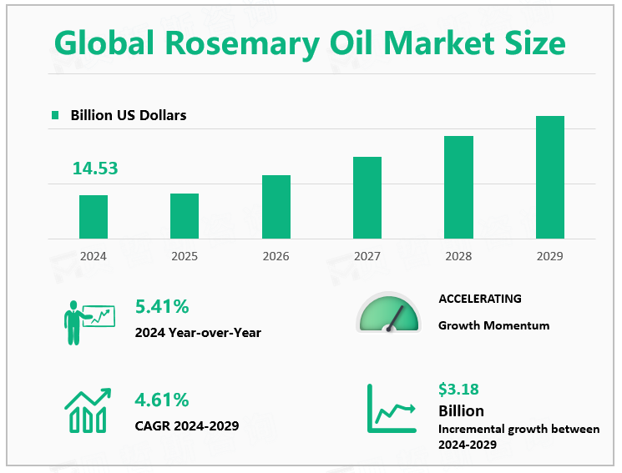
Task: Click the presenter with chart icon
Action: [x=88, y=322]
